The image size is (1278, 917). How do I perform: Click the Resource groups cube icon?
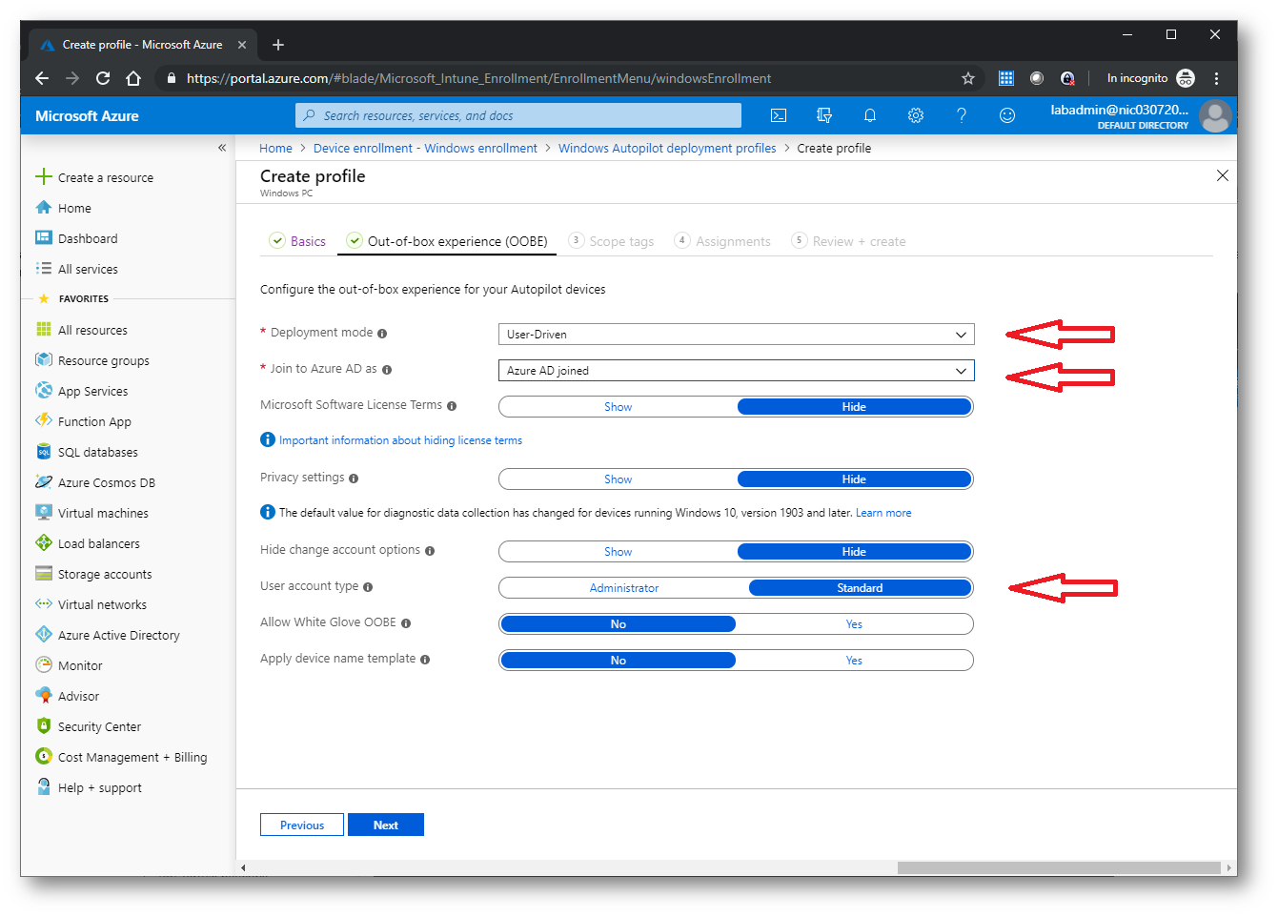(x=44, y=359)
